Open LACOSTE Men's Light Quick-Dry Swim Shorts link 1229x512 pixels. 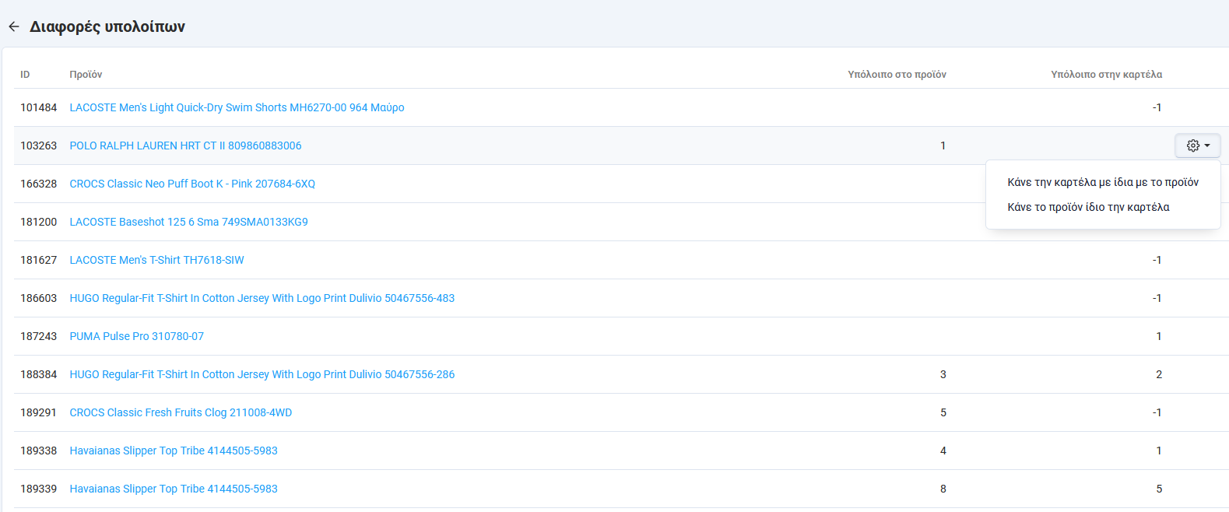(x=237, y=107)
